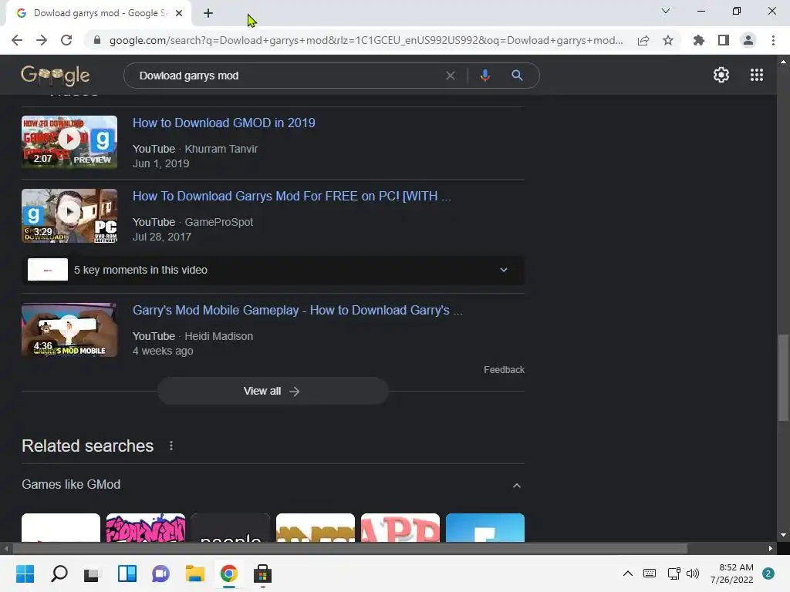The image size is (790, 592).
Task: Submit the search with magnifier icon
Action: 517,76
